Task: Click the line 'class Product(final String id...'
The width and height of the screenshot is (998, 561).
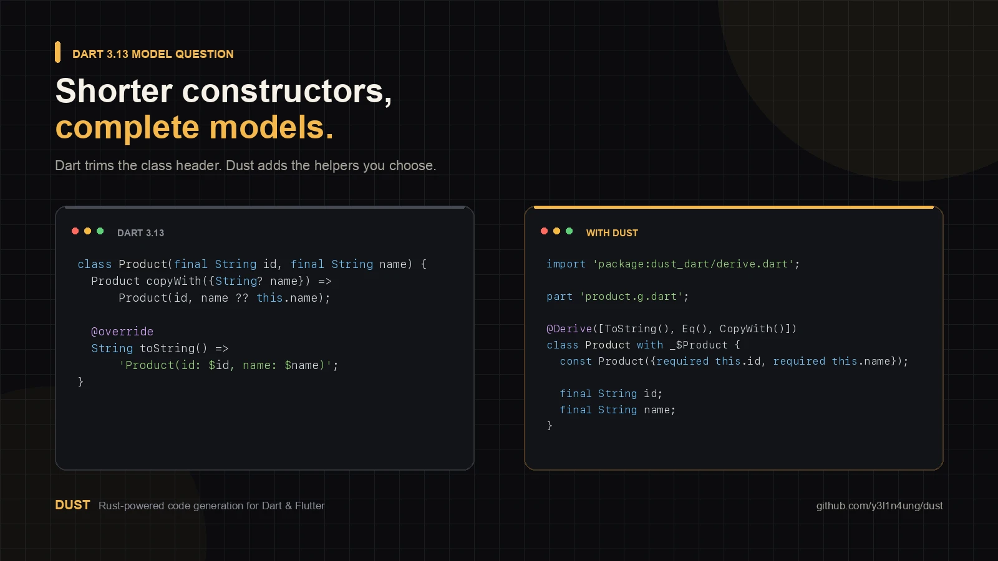Action: (252, 264)
